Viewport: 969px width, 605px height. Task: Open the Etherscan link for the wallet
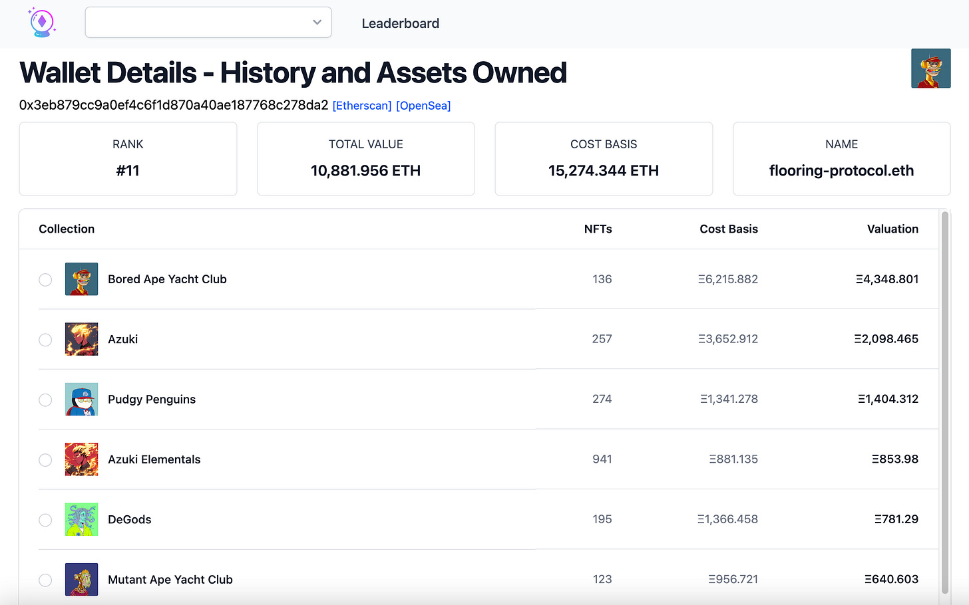point(362,106)
